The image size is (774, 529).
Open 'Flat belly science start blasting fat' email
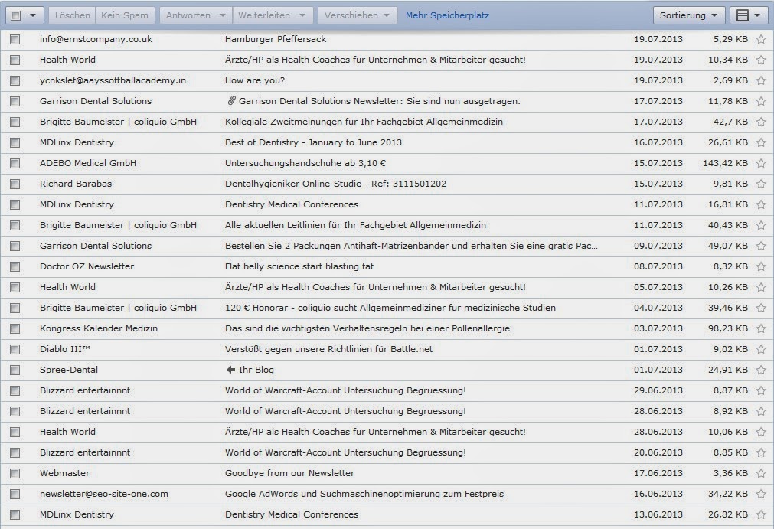coord(299,266)
